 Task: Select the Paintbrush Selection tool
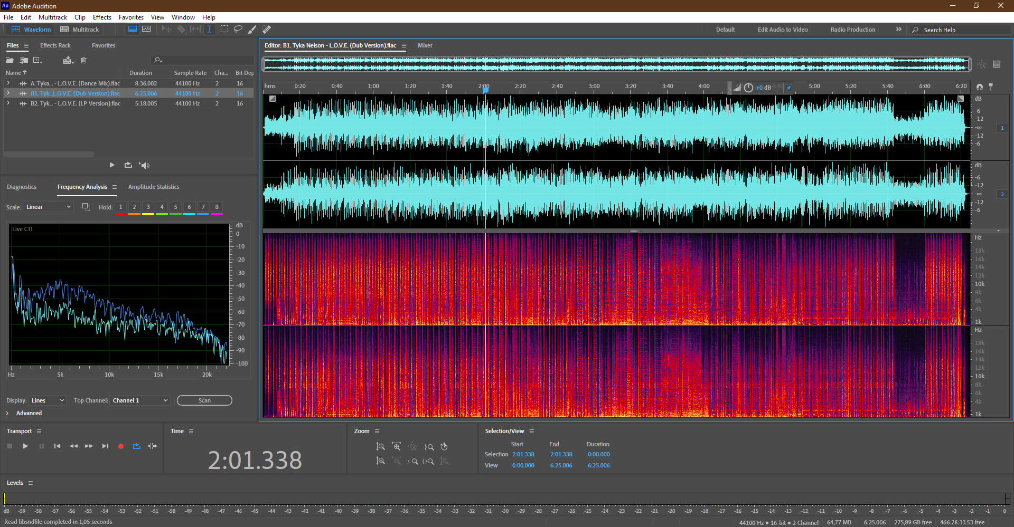point(252,30)
